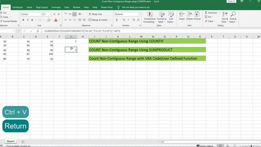Viewport: 261px width, 147px height.
Task: Open Format as Table gallery
Action: [161, 17]
